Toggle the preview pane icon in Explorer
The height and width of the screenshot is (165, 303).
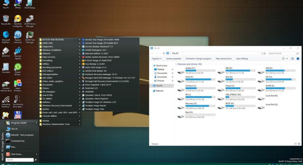click(x=292, y=59)
